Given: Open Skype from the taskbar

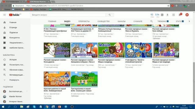Looking at the screenshot, I should click(34, 107).
